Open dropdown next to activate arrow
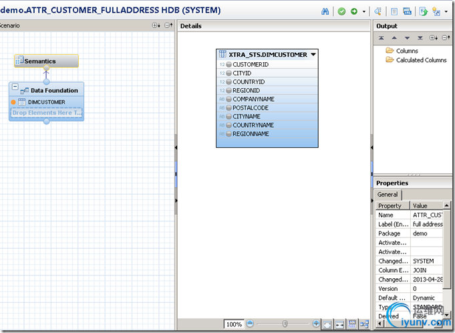 (364, 11)
